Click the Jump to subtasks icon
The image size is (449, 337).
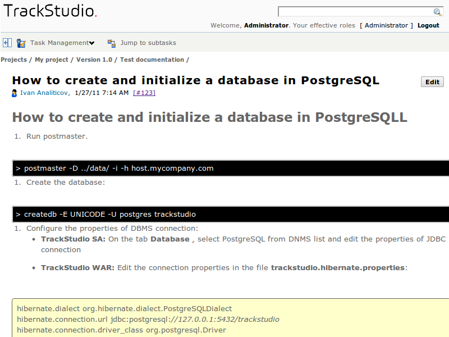click(x=111, y=43)
